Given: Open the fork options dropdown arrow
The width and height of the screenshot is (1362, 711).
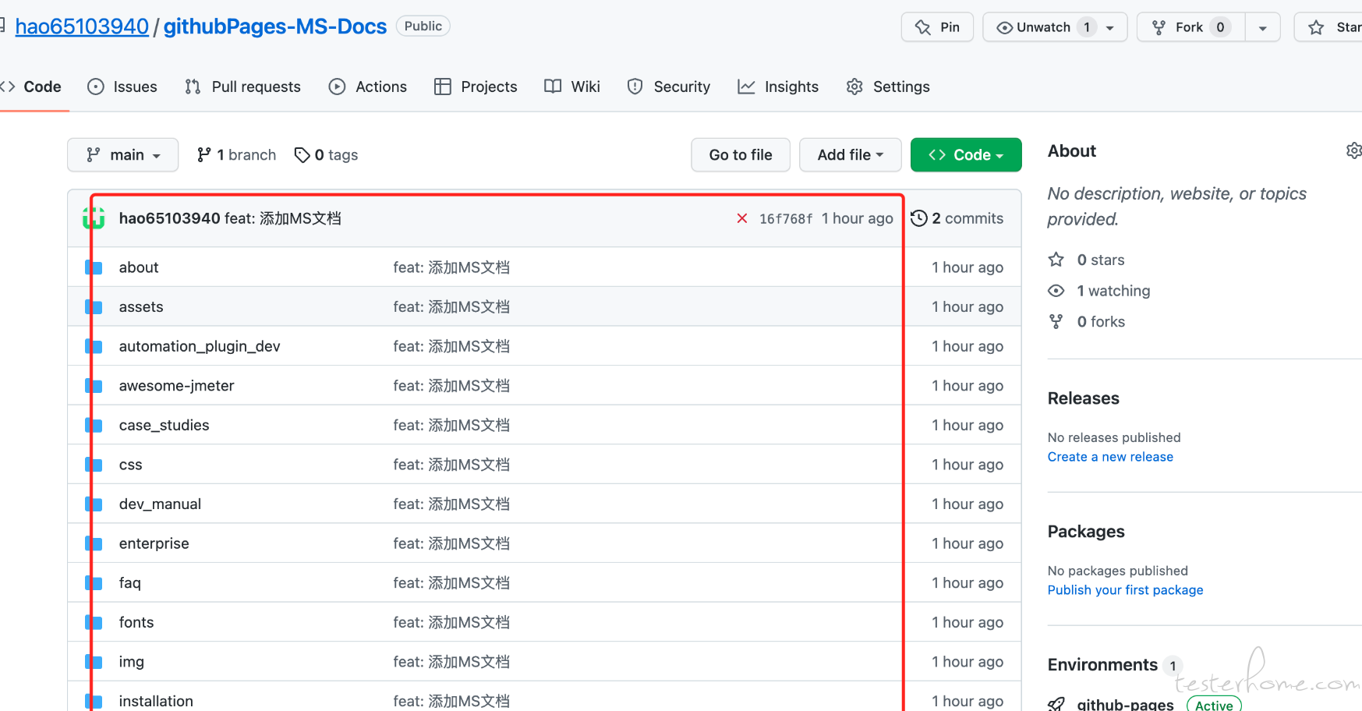Looking at the screenshot, I should tap(1262, 28).
